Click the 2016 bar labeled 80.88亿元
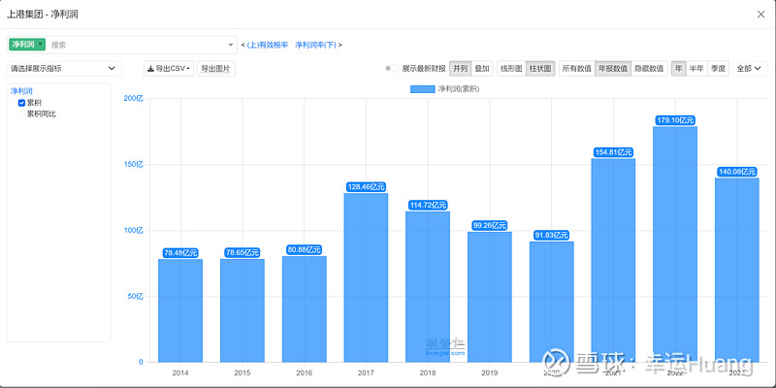 tap(304, 308)
